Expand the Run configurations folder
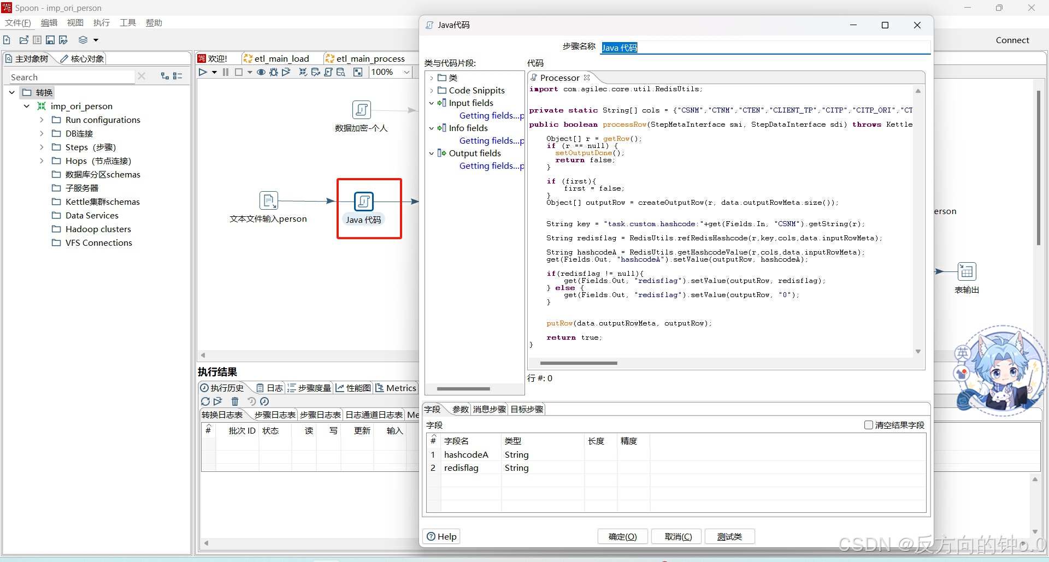This screenshot has height=562, width=1049. [42, 120]
